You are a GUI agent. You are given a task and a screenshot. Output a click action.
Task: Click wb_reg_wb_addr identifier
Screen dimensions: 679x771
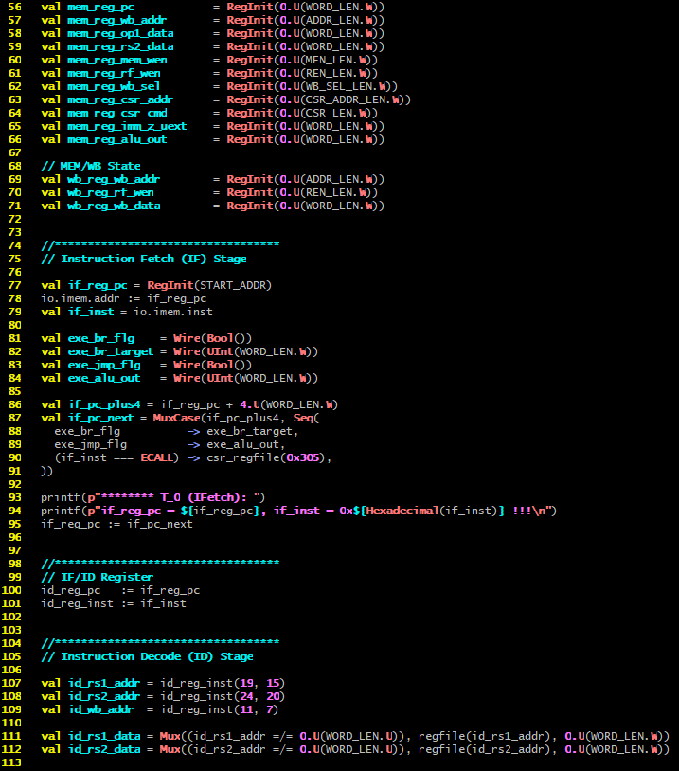click(114, 180)
